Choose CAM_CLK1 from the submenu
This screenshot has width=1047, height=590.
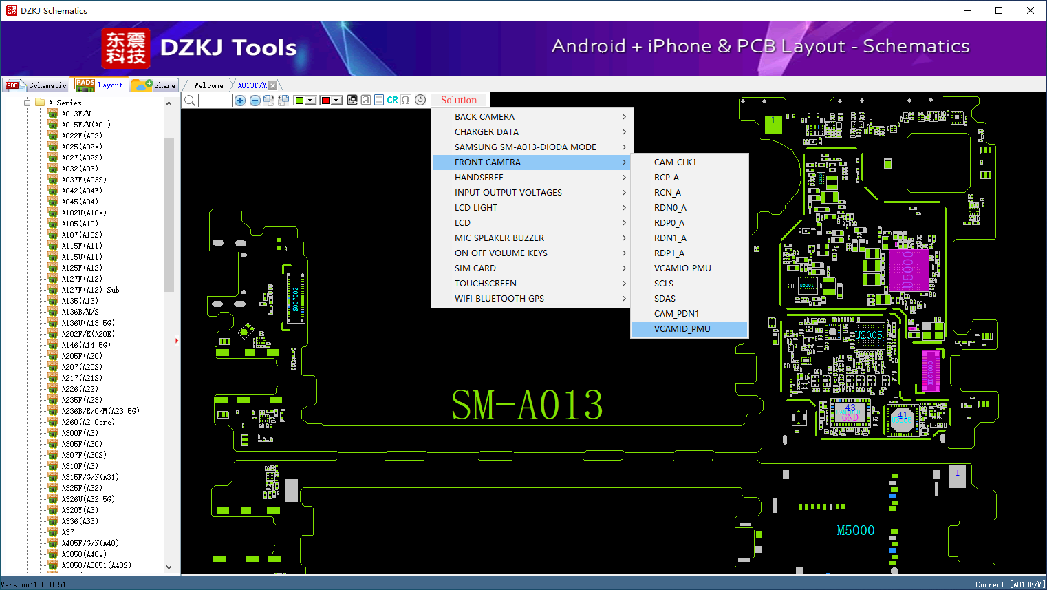[689, 162]
